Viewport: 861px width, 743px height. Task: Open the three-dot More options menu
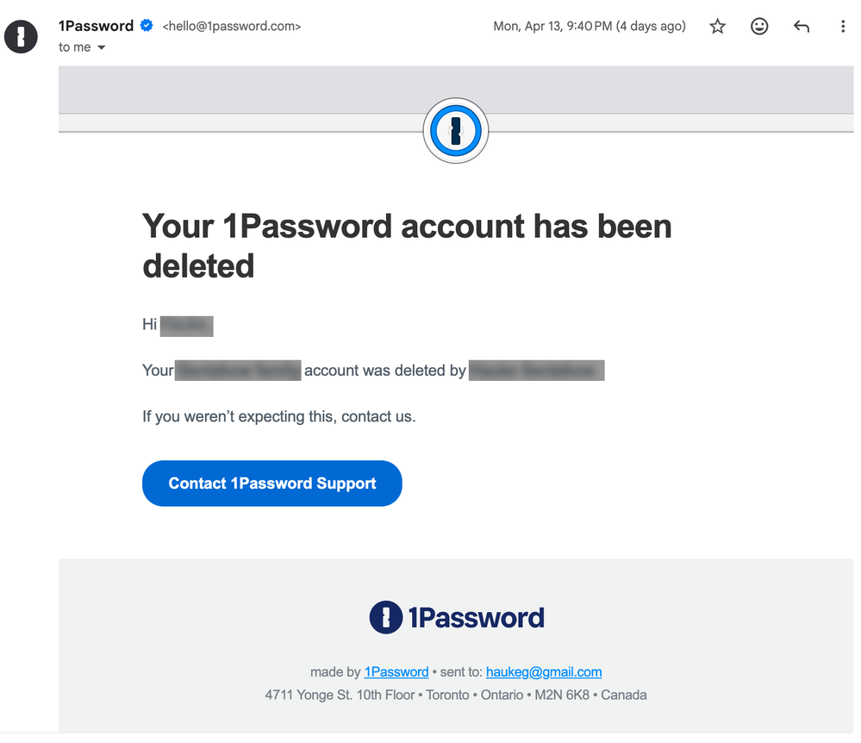click(843, 27)
